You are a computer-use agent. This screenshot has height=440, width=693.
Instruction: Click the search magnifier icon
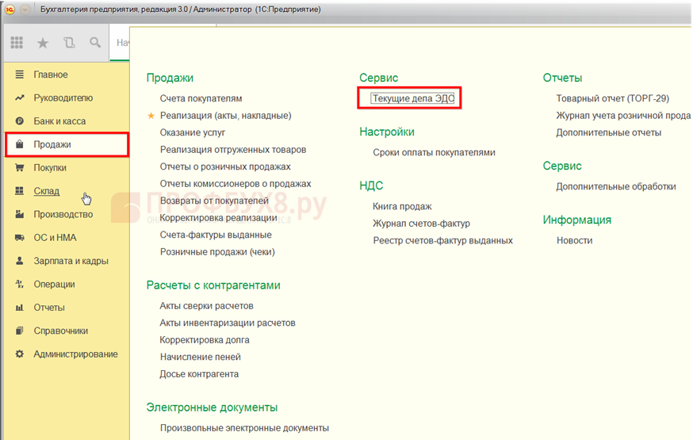[x=95, y=43]
